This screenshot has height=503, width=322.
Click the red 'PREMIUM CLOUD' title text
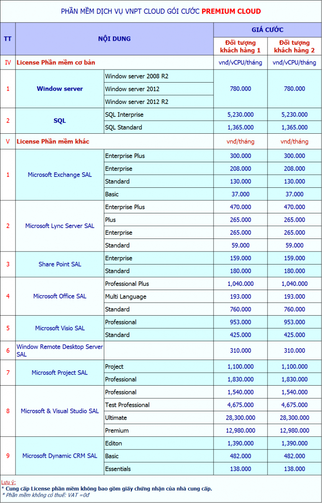tap(231, 11)
